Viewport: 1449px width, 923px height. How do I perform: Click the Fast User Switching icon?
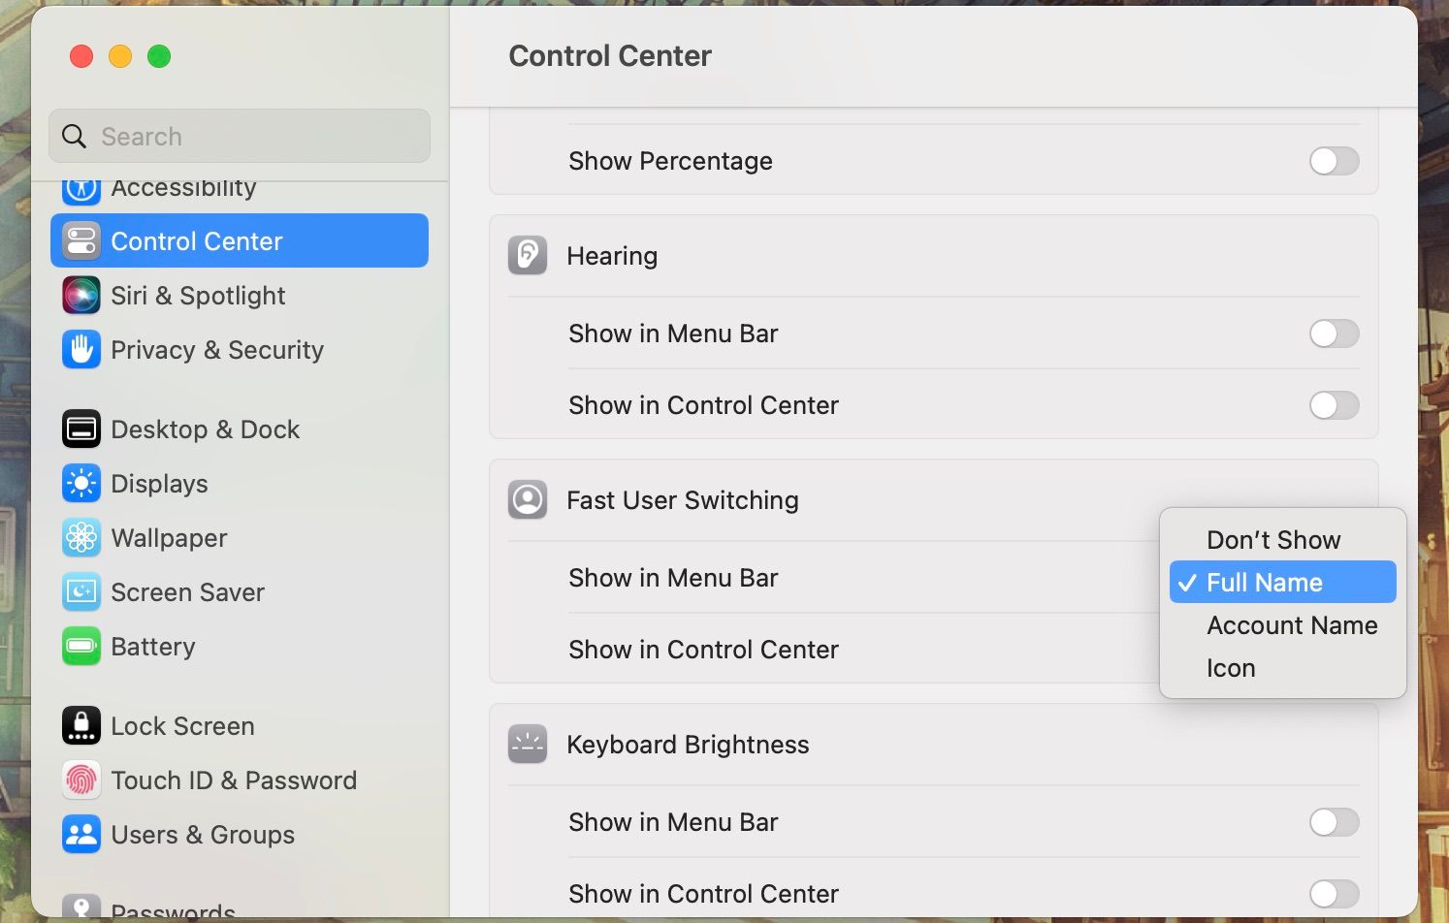(x=528, y=499)
